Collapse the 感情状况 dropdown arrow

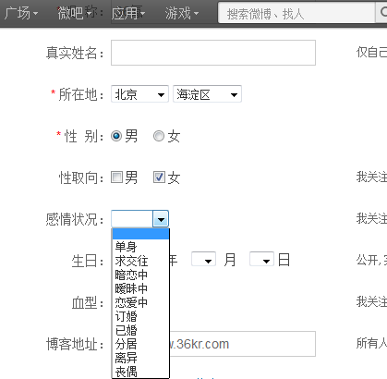click(x=161, y=219)
